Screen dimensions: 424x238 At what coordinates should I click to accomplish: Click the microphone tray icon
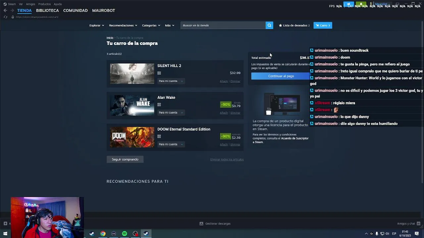(x=377, y=234)
